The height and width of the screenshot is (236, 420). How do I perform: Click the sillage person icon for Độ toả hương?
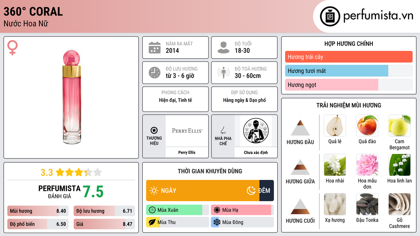pyautogui.click(x=224, y=73)
